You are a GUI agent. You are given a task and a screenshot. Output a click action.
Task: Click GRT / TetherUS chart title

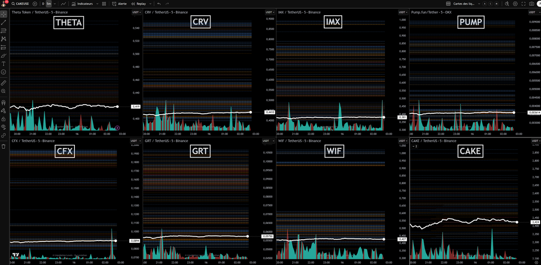(166, 141)
